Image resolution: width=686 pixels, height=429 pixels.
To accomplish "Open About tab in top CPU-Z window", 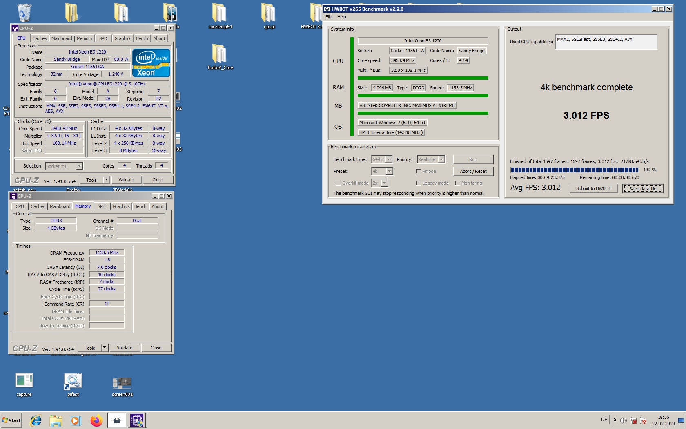I will tap(159, 38).
